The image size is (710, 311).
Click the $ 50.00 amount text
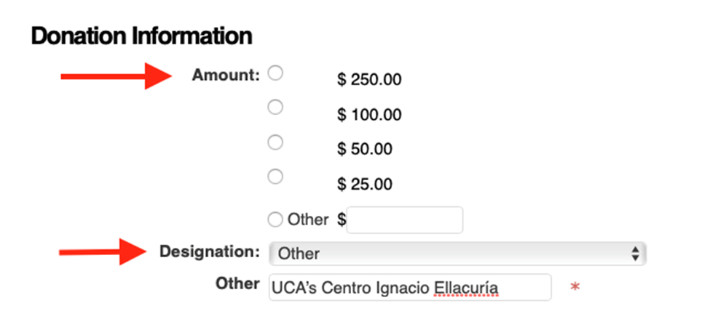[x=365, y=149]
